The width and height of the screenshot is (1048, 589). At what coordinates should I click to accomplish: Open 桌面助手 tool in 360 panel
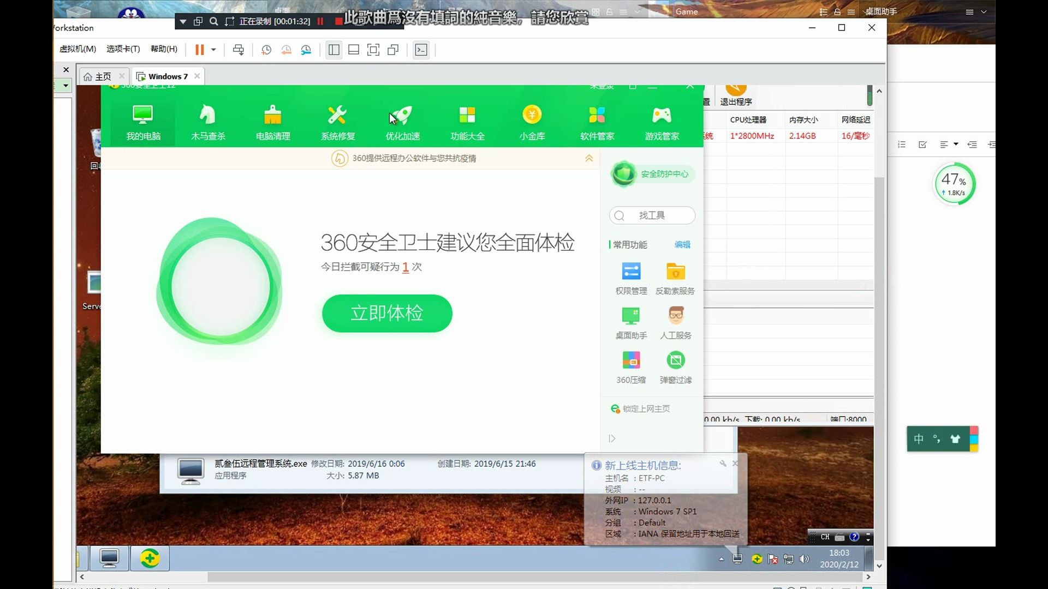(631, 323)
